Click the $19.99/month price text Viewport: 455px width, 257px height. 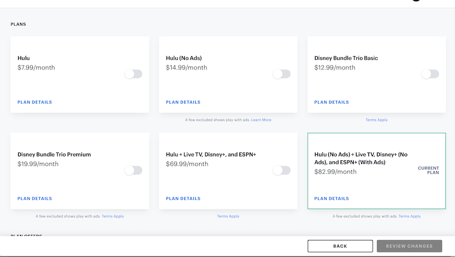click(38, 164)
